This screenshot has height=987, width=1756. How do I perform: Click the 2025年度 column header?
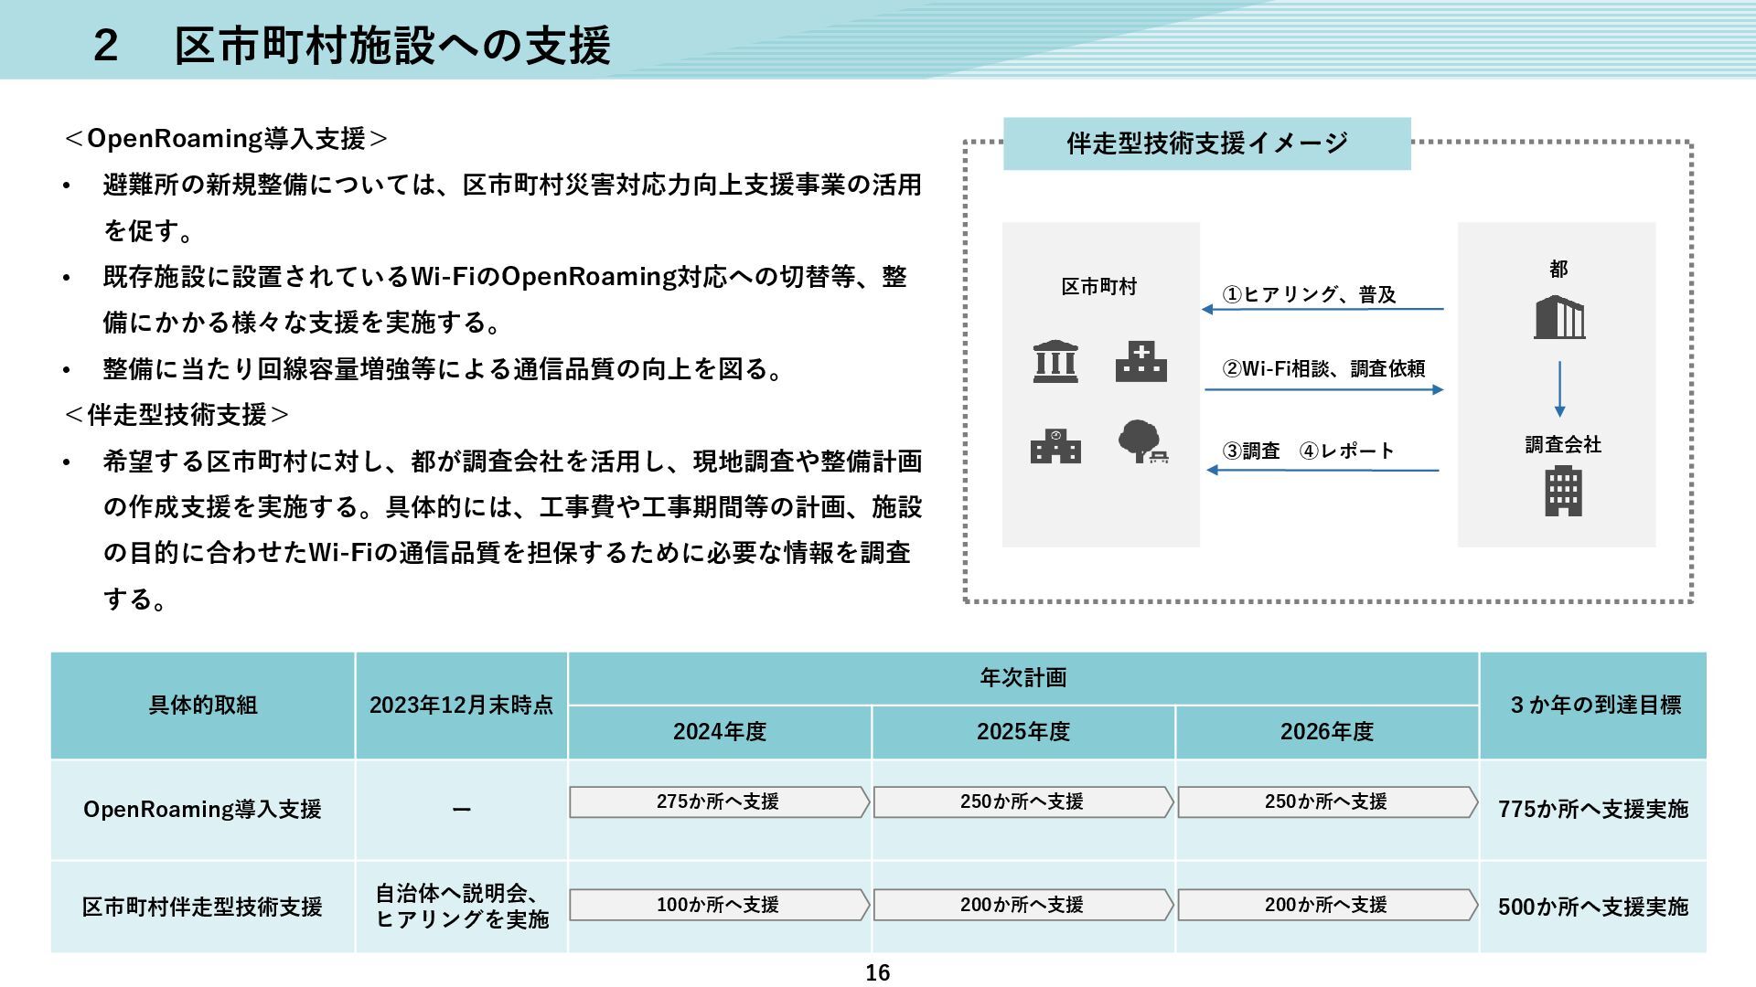tap(1023, 732)
